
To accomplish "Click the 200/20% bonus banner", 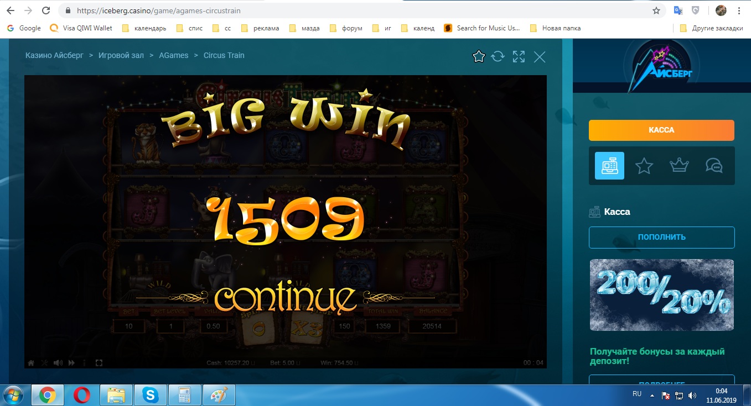I will click(661, 295).
